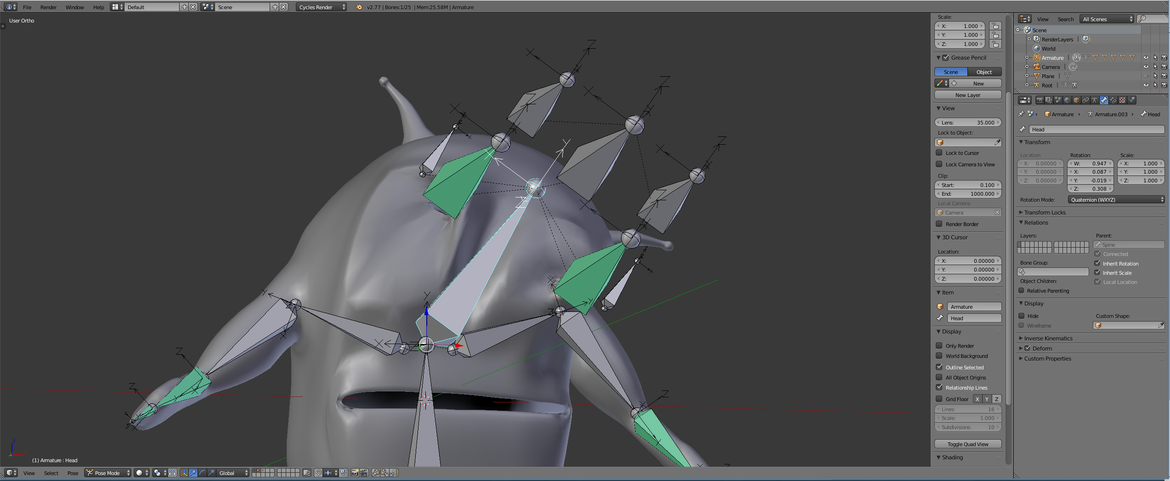The height and width of the screenshot is (481, 1170).
Task: Toggle Plane visibility in the outliner
Action: point(1146,76)
